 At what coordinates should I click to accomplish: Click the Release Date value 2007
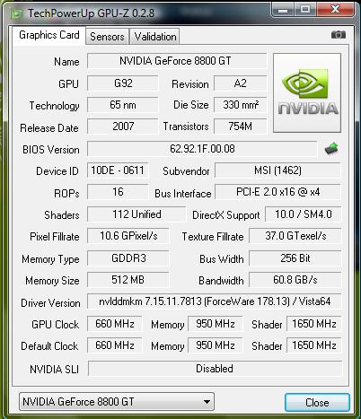coord(123,127)
